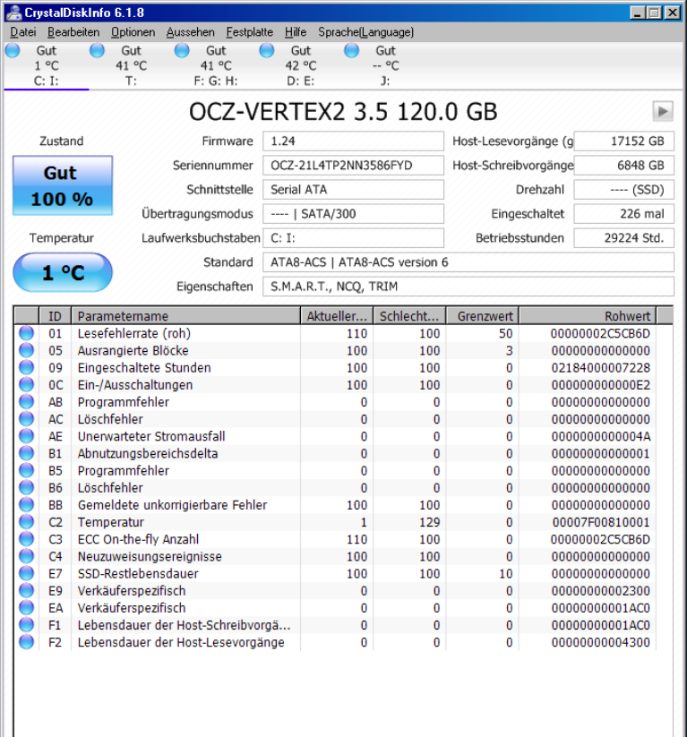687x737 pixels.
Task: Select the AB Programmfehler row name
Action: point(124,402)
